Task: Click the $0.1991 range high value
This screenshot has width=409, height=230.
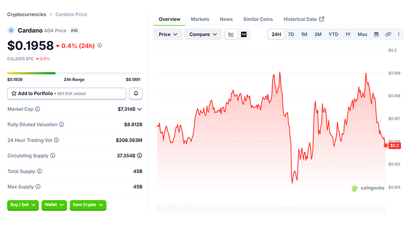Action: 133,79
